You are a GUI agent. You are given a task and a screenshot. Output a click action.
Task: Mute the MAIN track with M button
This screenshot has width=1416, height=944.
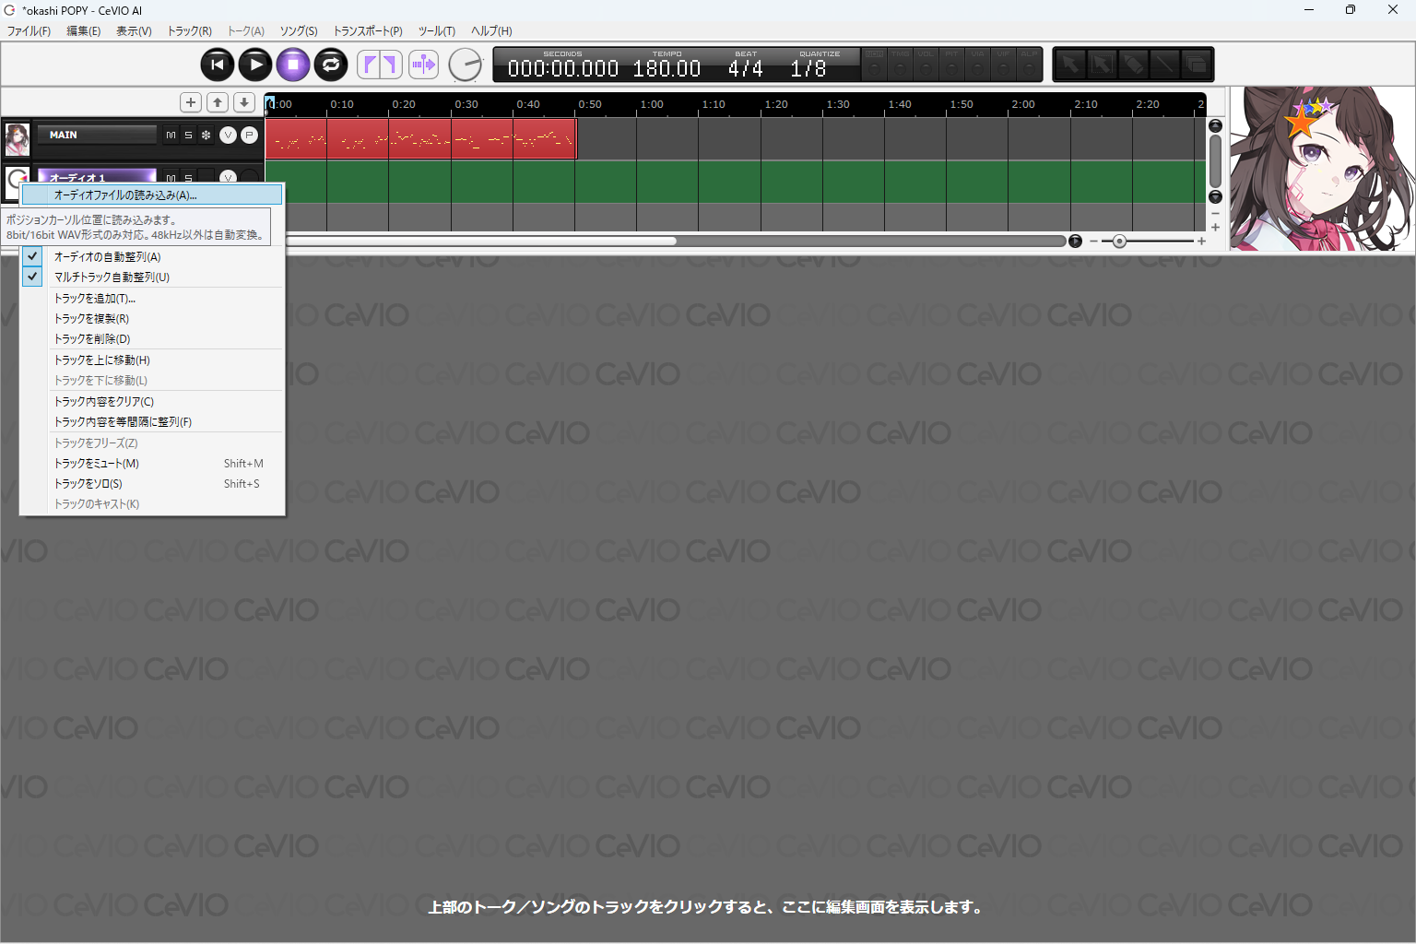[171, 136]
